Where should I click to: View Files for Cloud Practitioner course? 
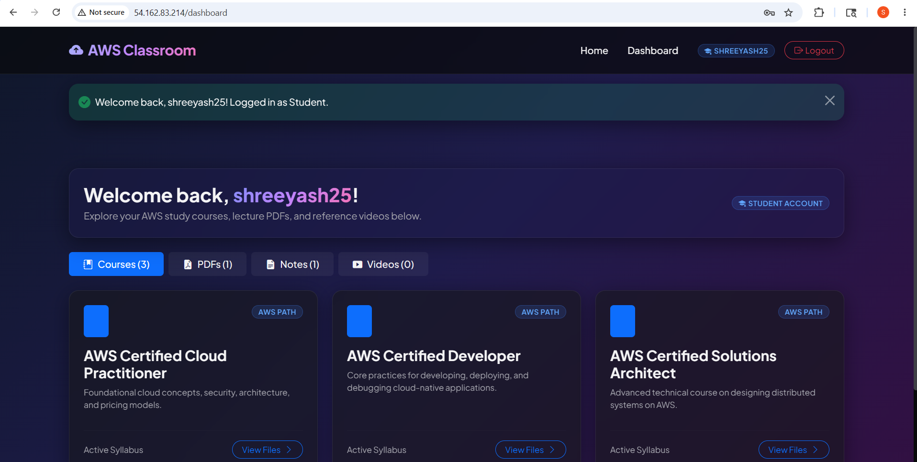(268, 450)
